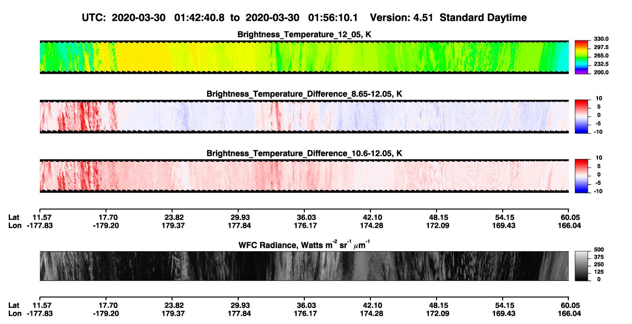The width and height of the screenshot is (632, 324).
Task: Click the Brightness_Temperature_12_05 panel title
Action: tap(304, 34)
